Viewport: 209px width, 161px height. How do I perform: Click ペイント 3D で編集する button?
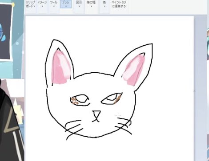click(x=119, y=4)
